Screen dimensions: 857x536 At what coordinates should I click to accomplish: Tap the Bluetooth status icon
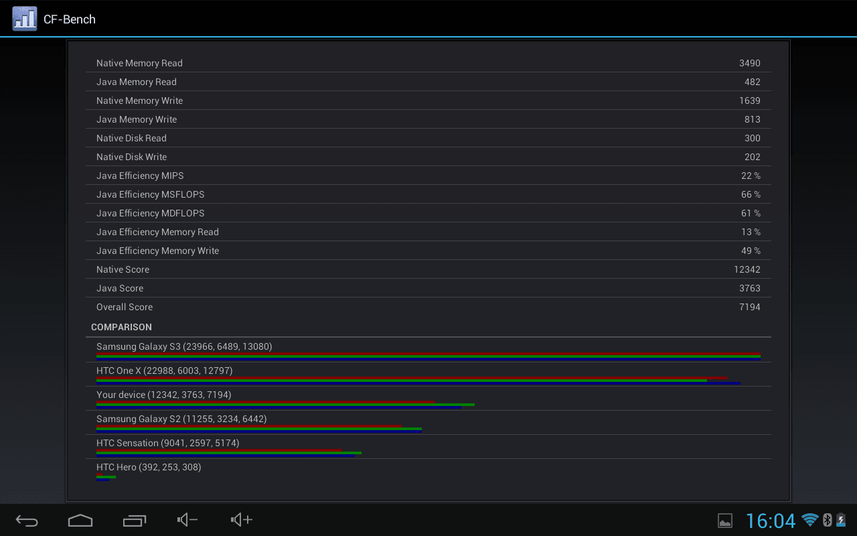(827, 520)
